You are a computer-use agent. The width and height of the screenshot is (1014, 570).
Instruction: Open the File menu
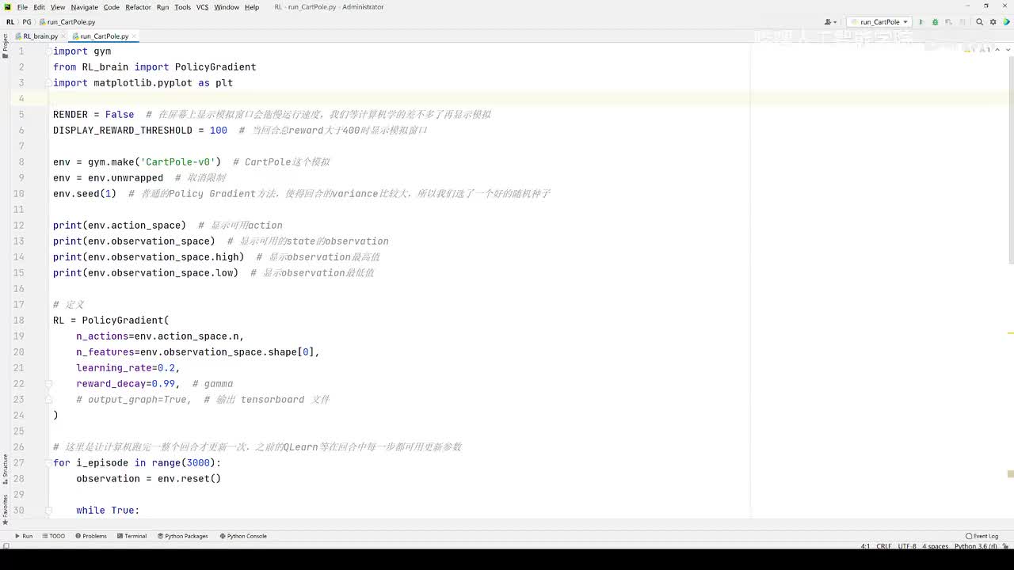(22, 7)
